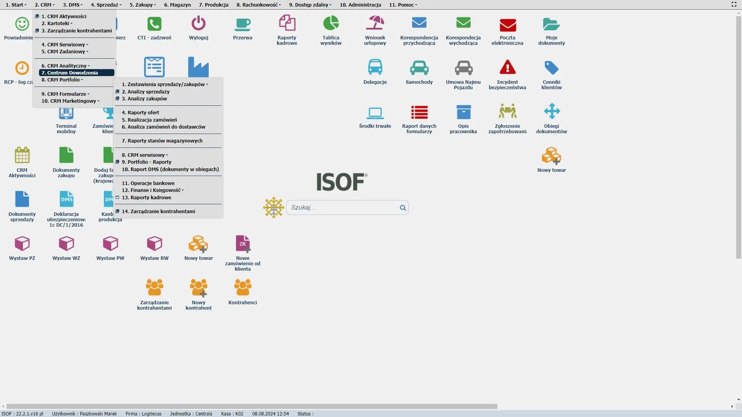Open Incydent bezpieczeństwa warning icon
The width and height of the screenshot is (742, 417).
507,68
